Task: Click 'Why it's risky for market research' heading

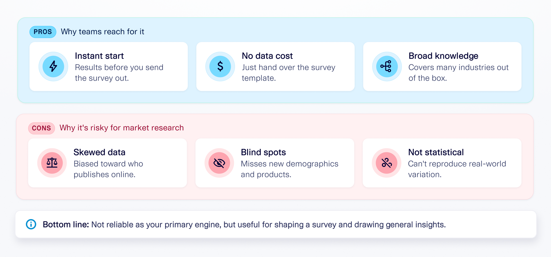Action: (121, 128)
